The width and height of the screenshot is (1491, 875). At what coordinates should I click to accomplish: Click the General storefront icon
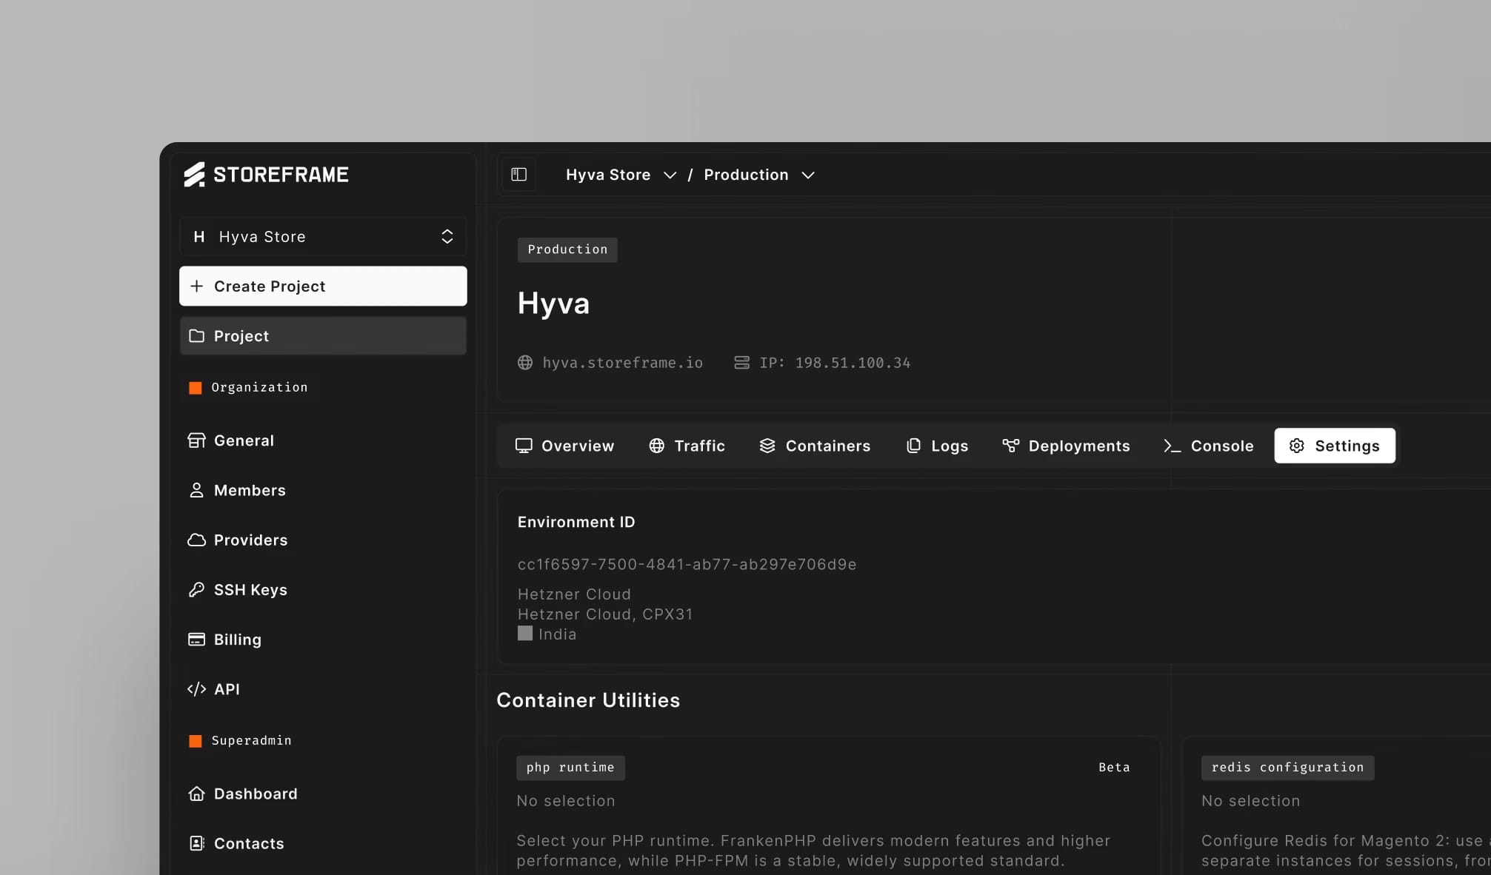pos(196,440)
